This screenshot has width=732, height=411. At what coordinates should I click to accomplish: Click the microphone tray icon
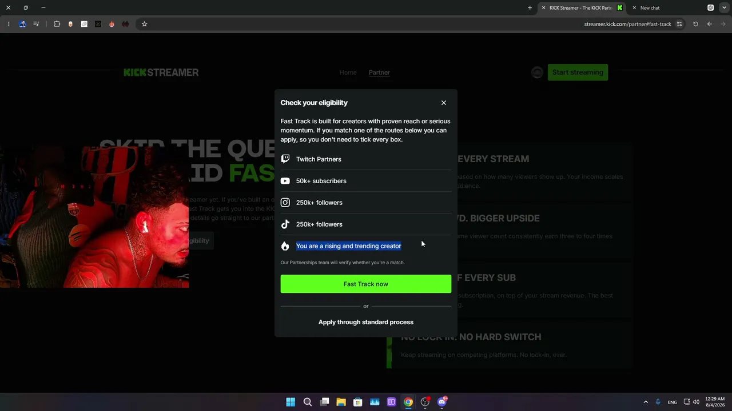pos(658,402)
